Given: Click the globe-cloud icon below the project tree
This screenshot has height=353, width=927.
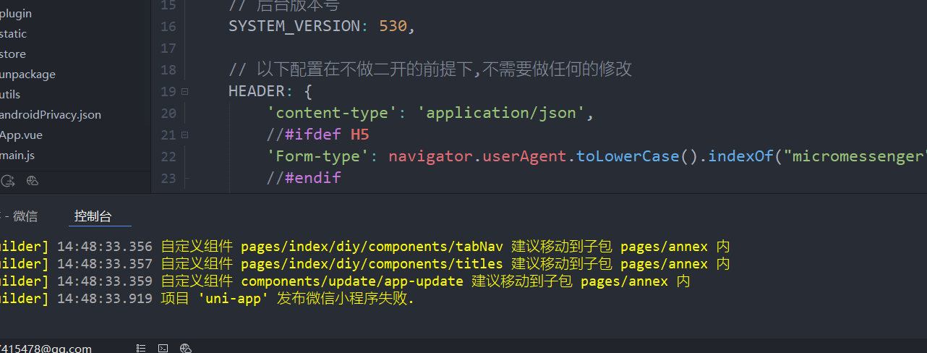Looking at the screenshot, I should click(x=33, y=181).
